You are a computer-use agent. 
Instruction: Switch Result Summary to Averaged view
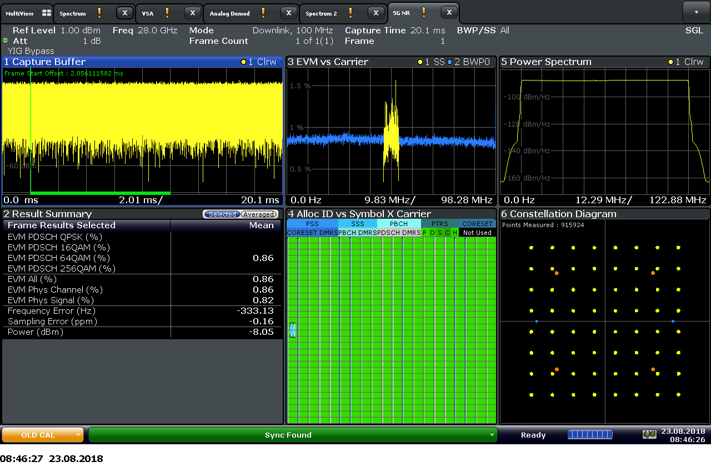tap(259, 214)
